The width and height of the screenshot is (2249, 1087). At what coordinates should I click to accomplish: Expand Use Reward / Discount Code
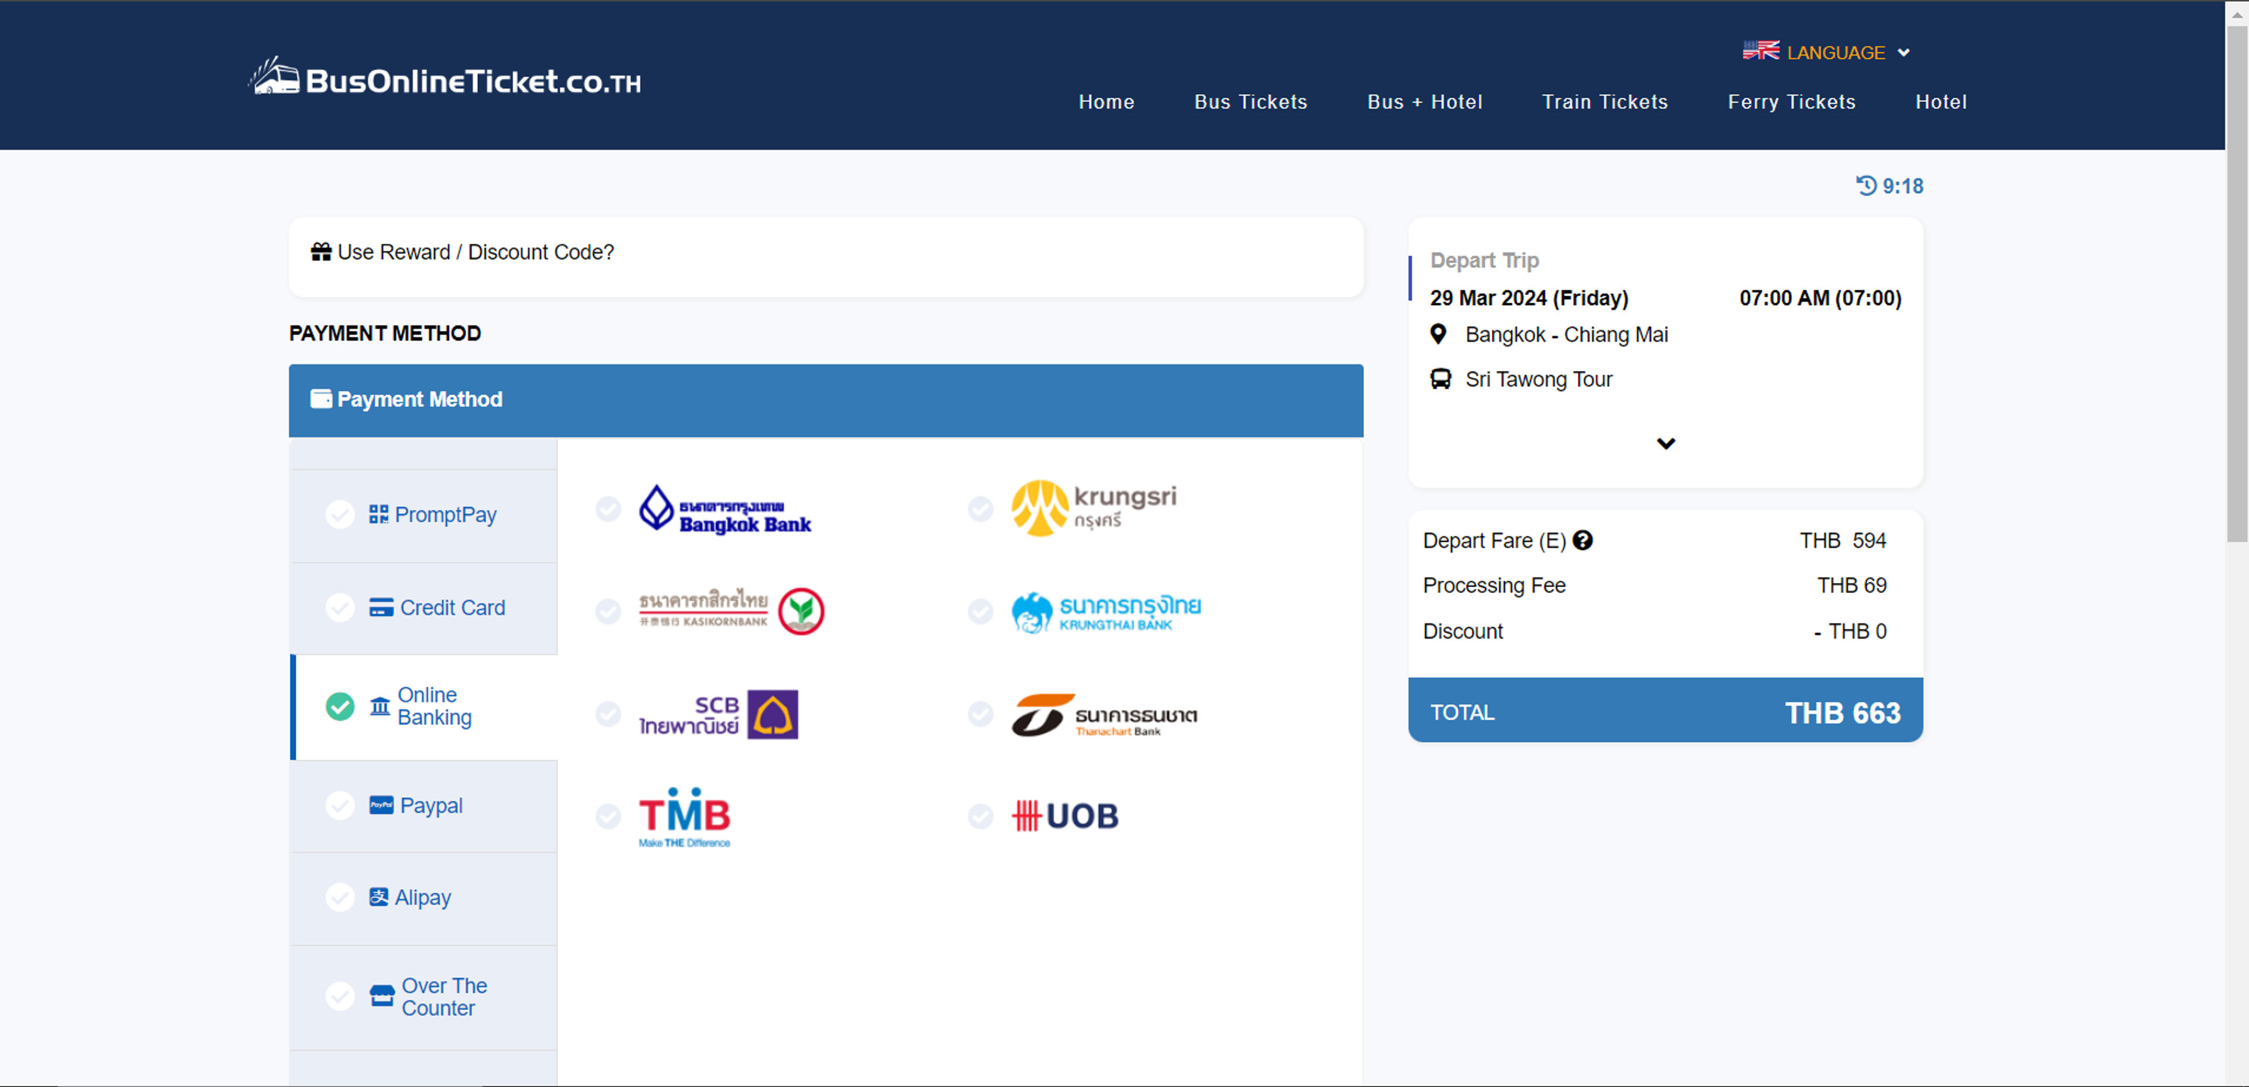pyautogui.click(x=825, y=256)
